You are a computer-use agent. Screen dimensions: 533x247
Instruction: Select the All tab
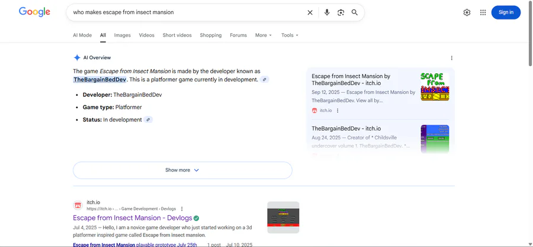[103, 35]
